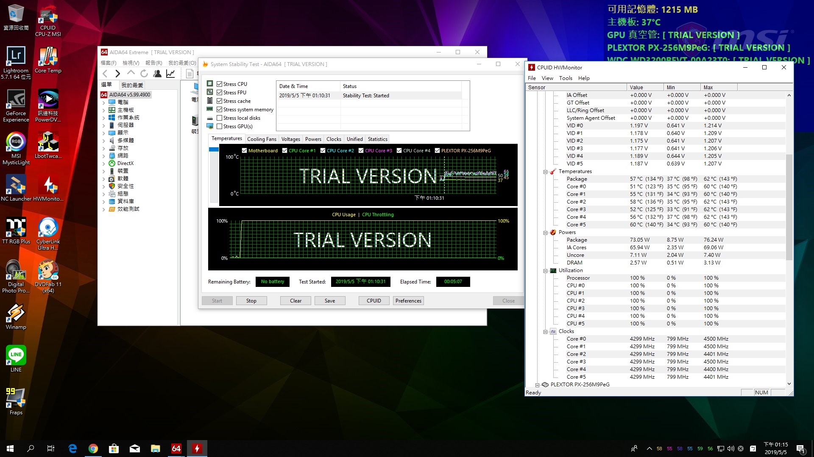Expand 效能測試 tree node in AIDA64
The width and height of the screenshot is (814, 457).
pyautogui.click(x=104, y=209)
